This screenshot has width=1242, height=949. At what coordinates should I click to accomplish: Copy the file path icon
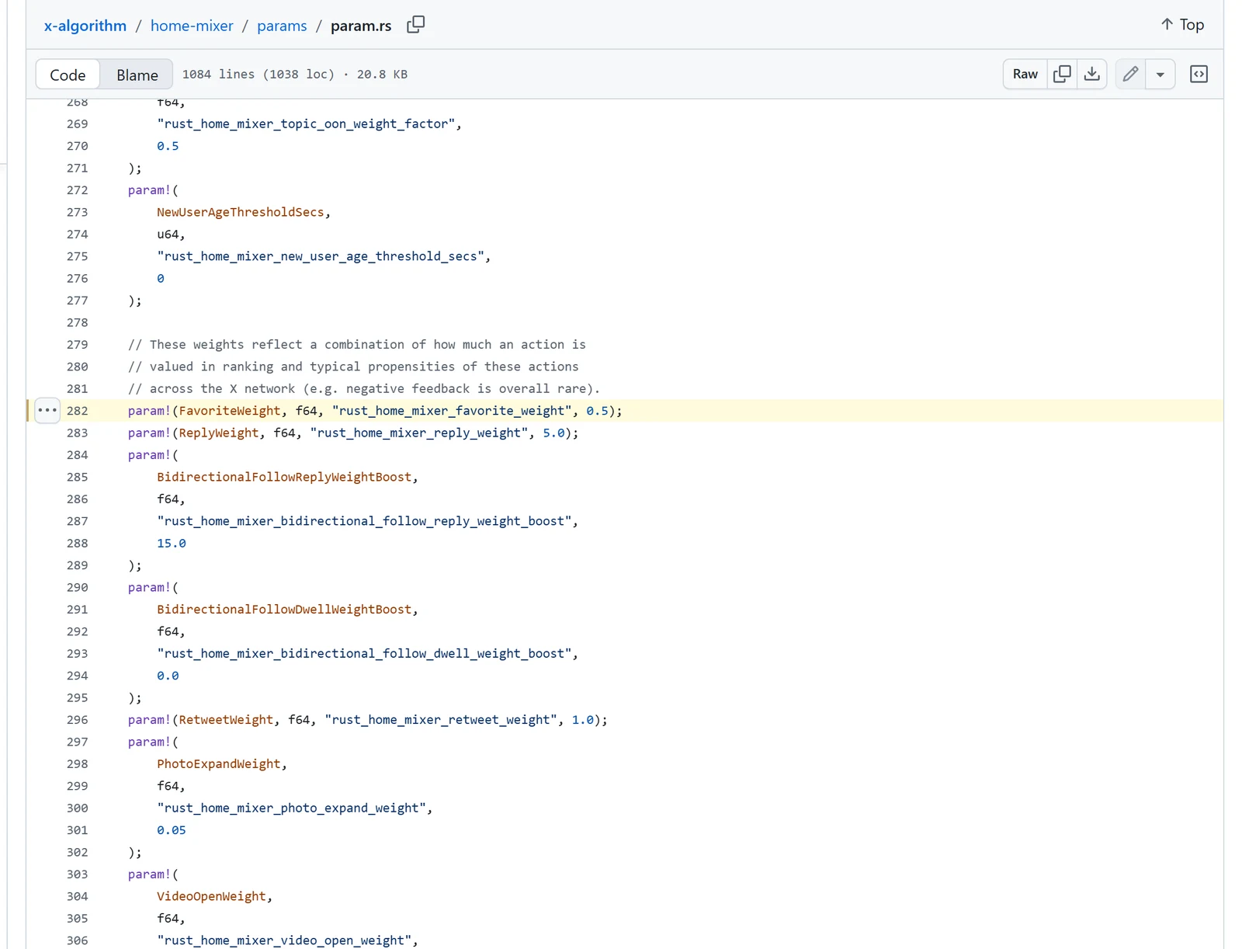[x=416, y=25]
